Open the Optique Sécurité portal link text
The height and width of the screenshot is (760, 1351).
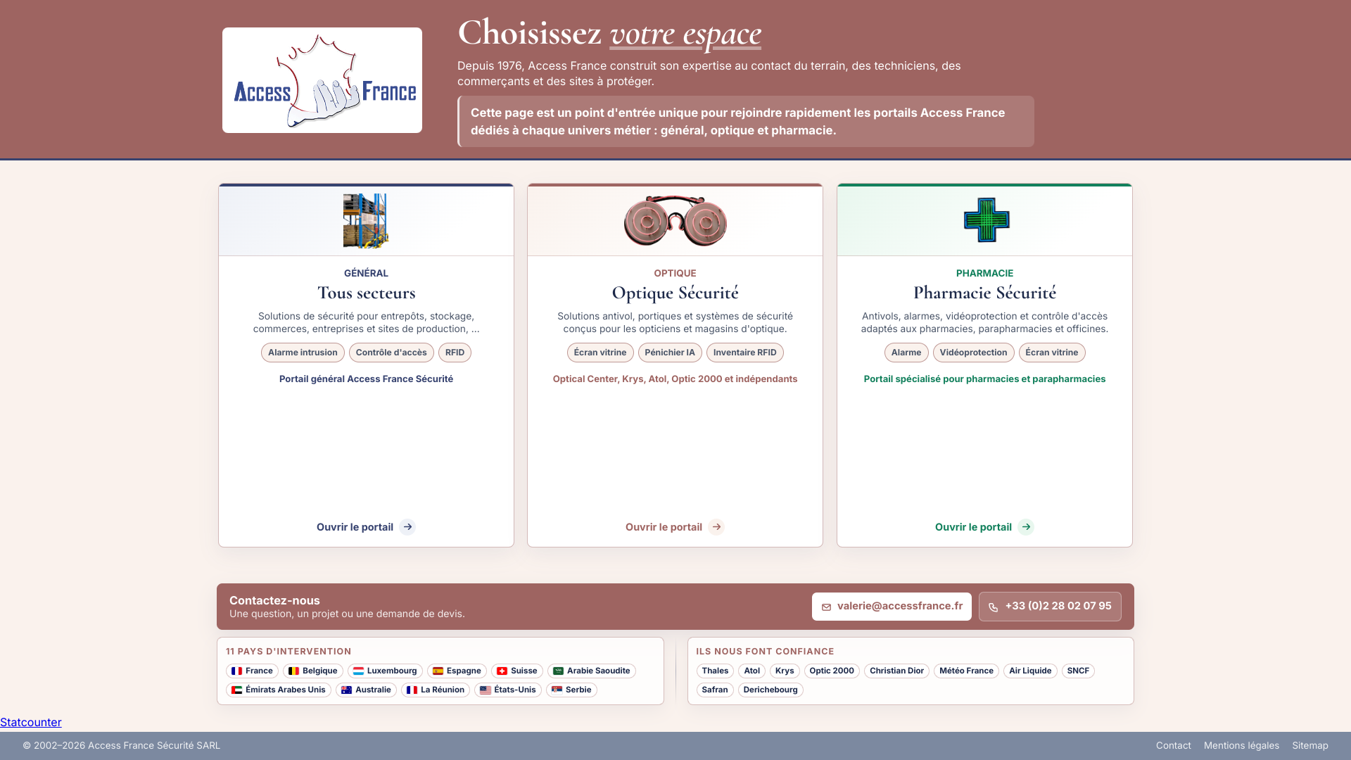[664, 527]
